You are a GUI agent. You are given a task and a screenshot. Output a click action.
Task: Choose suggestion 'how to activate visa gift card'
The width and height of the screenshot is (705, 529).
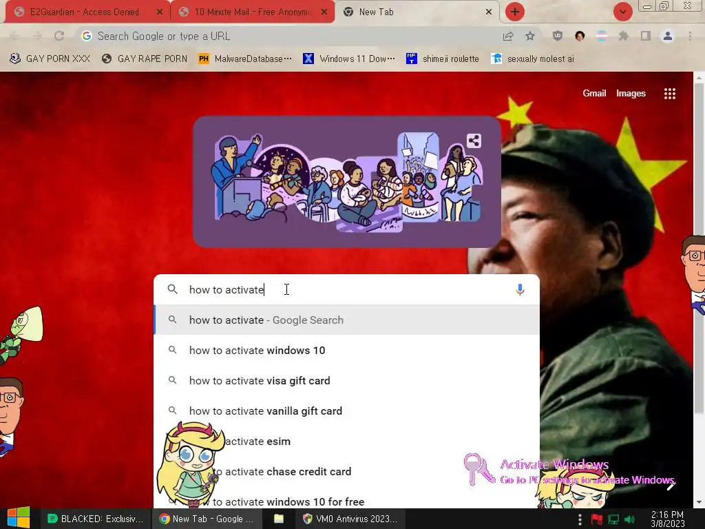346,380
